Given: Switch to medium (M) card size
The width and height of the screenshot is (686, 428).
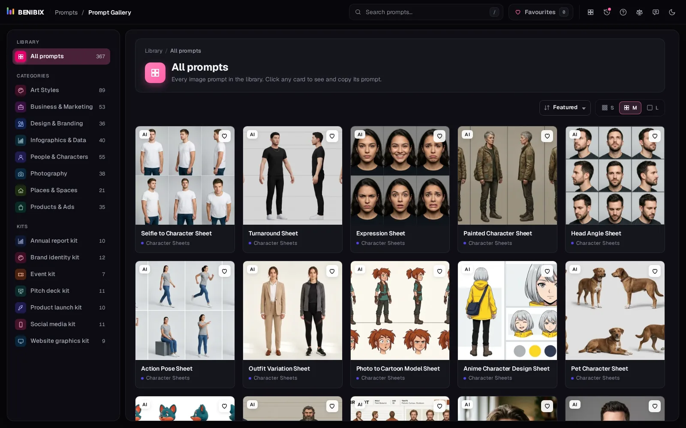Looking at the screenshot, I should pos(630,108).
